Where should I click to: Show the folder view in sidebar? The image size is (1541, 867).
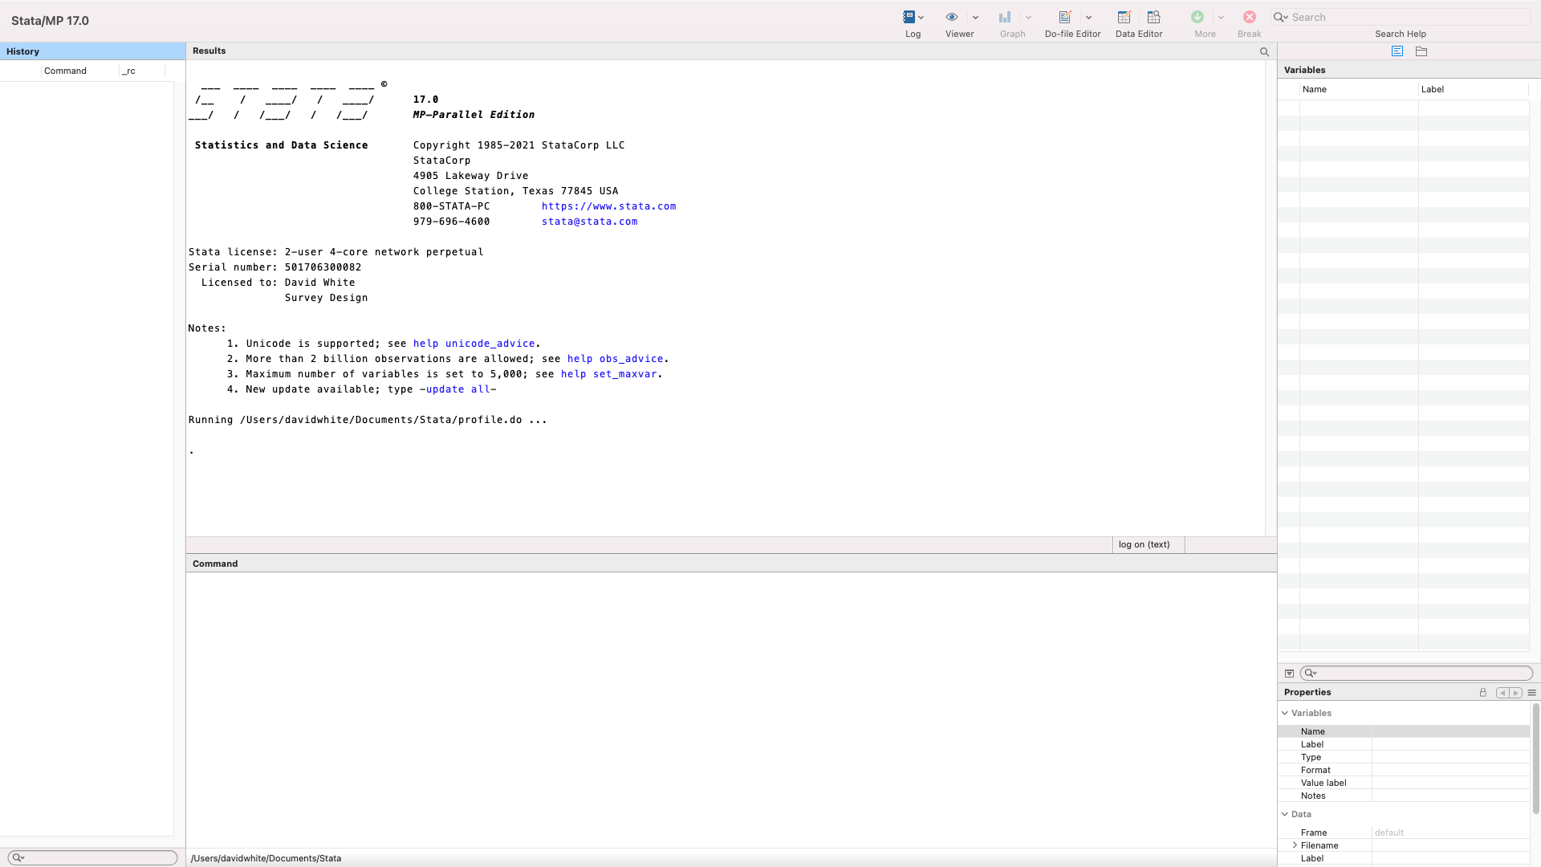(1421, 51)
